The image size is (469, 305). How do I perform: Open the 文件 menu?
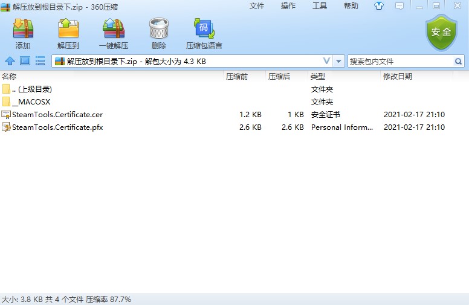click(257, 6)
